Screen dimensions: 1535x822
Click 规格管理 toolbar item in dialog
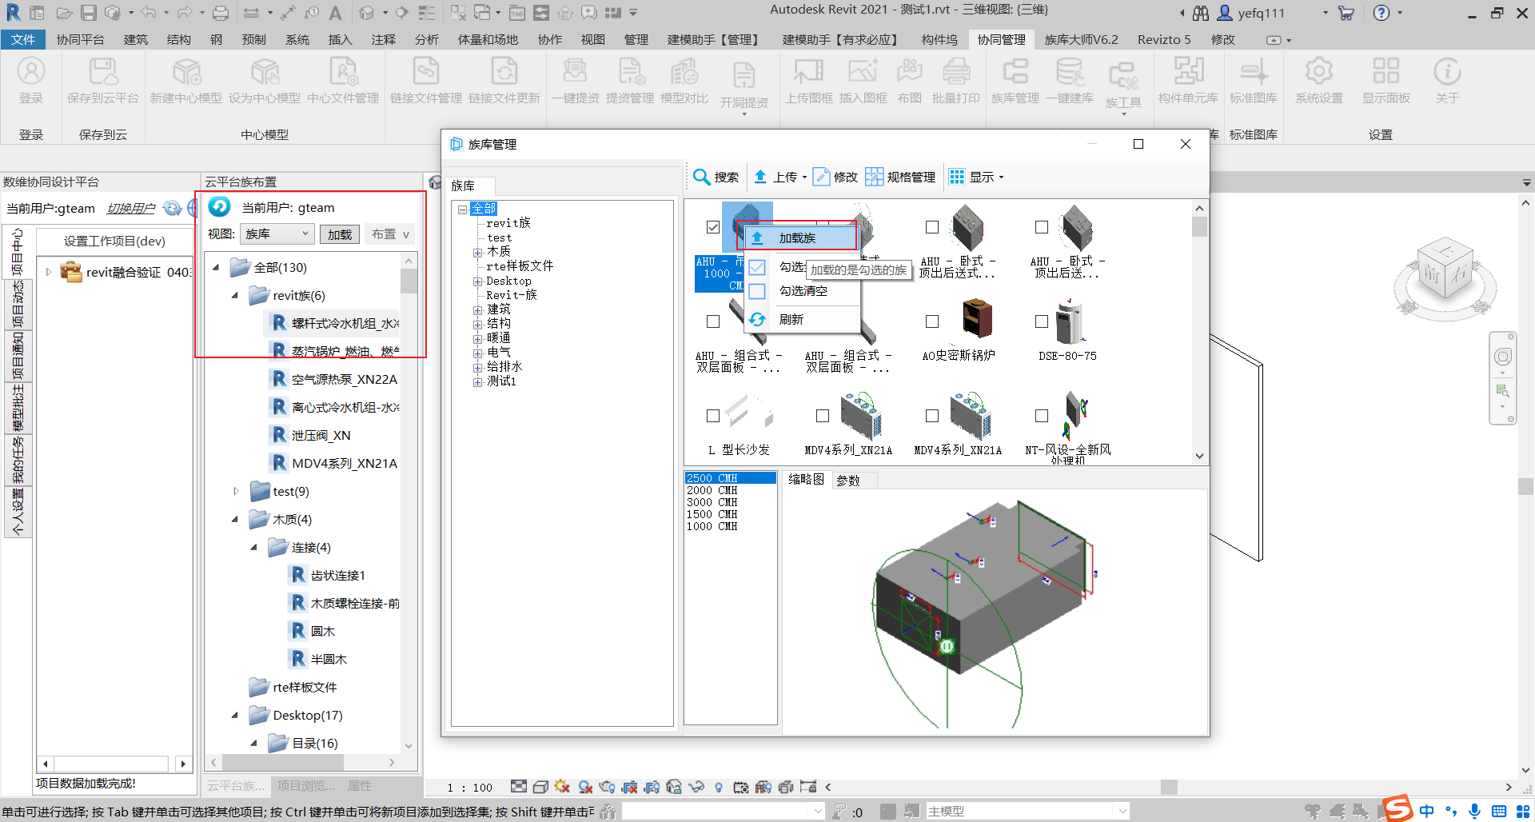click(x=900, y=177)
